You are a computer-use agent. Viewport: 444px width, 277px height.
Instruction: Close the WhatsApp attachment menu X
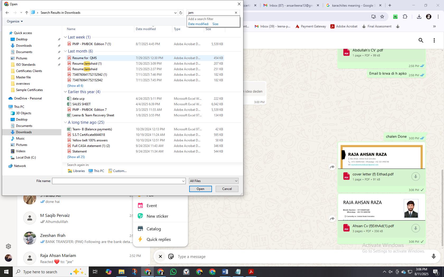coord(160,256)
